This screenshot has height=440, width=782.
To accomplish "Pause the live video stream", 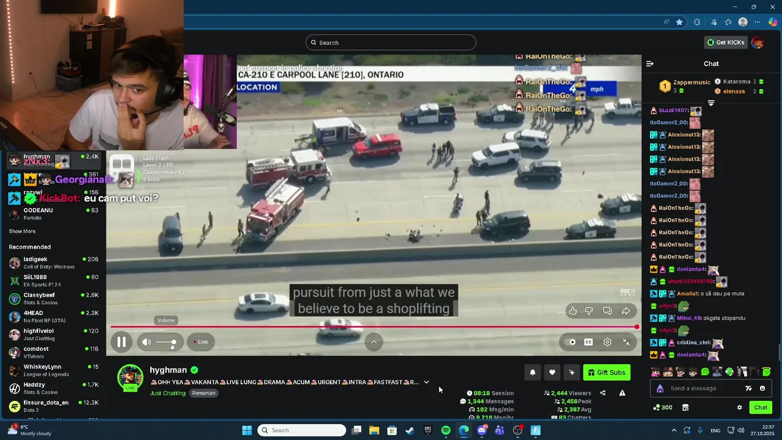I will 122,342.
